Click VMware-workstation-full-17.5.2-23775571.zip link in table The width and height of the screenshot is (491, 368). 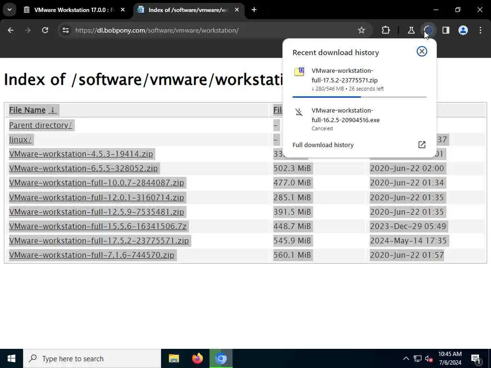(99, 241)
